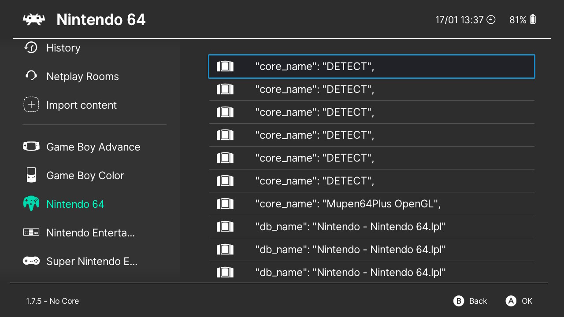
Task: Click the 17/01 13:37 date and time
Action: [x=460, y=20]
